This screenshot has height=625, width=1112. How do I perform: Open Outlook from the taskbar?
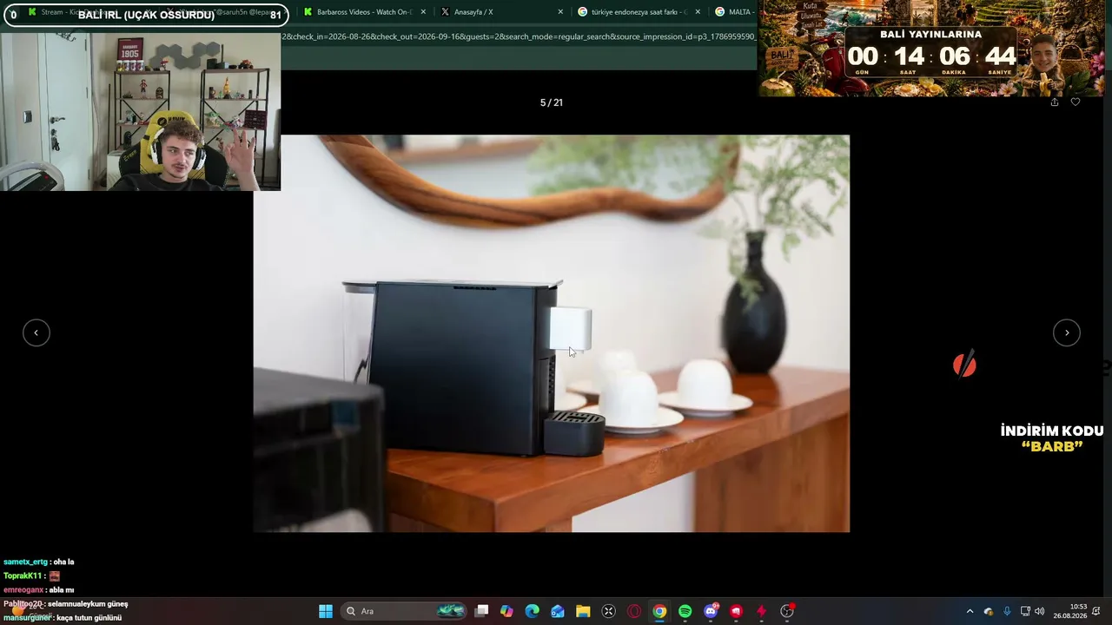558,611
